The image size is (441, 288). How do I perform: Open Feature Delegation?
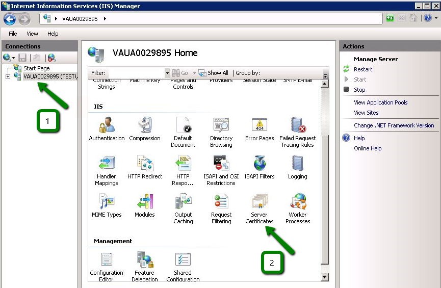coord(145,267)
